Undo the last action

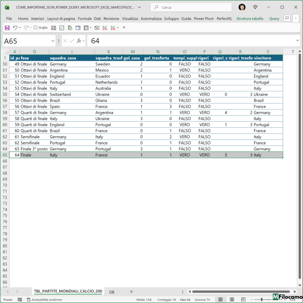(15, 28)
